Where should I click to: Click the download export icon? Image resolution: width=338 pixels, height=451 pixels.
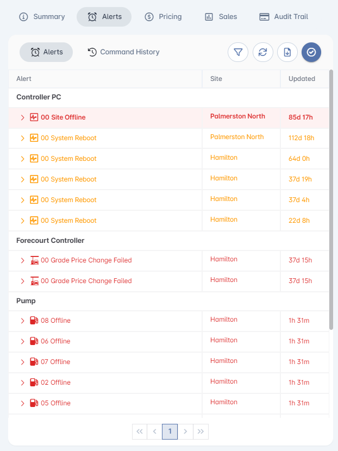[287, 52]
